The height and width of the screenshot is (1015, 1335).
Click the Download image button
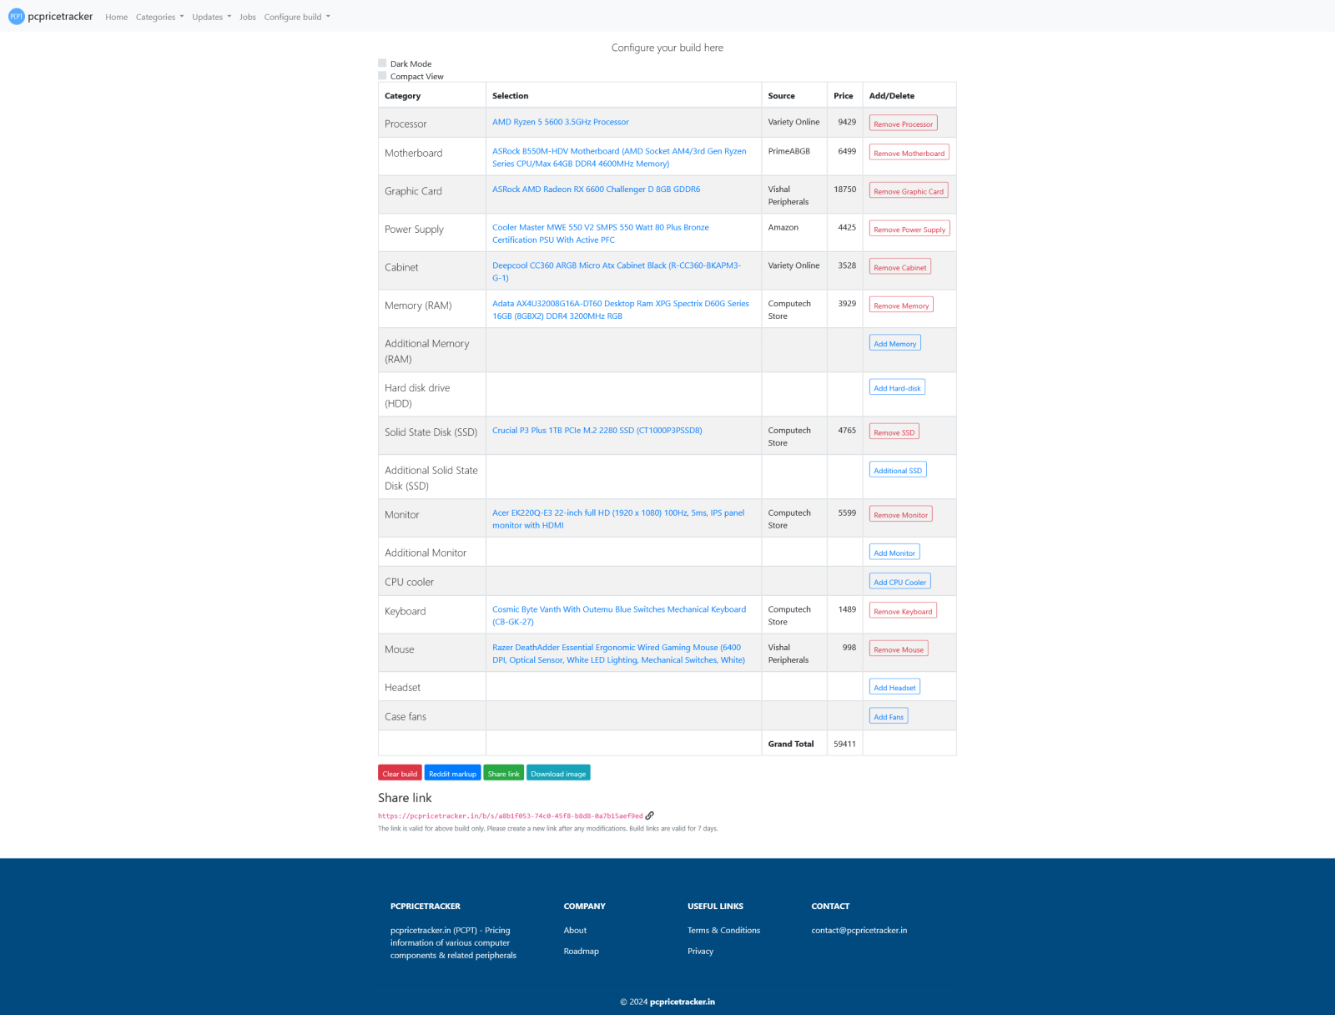[x=558, y=773]
